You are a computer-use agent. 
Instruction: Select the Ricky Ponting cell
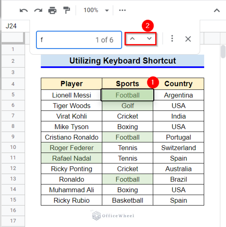(x=72, y=169)
